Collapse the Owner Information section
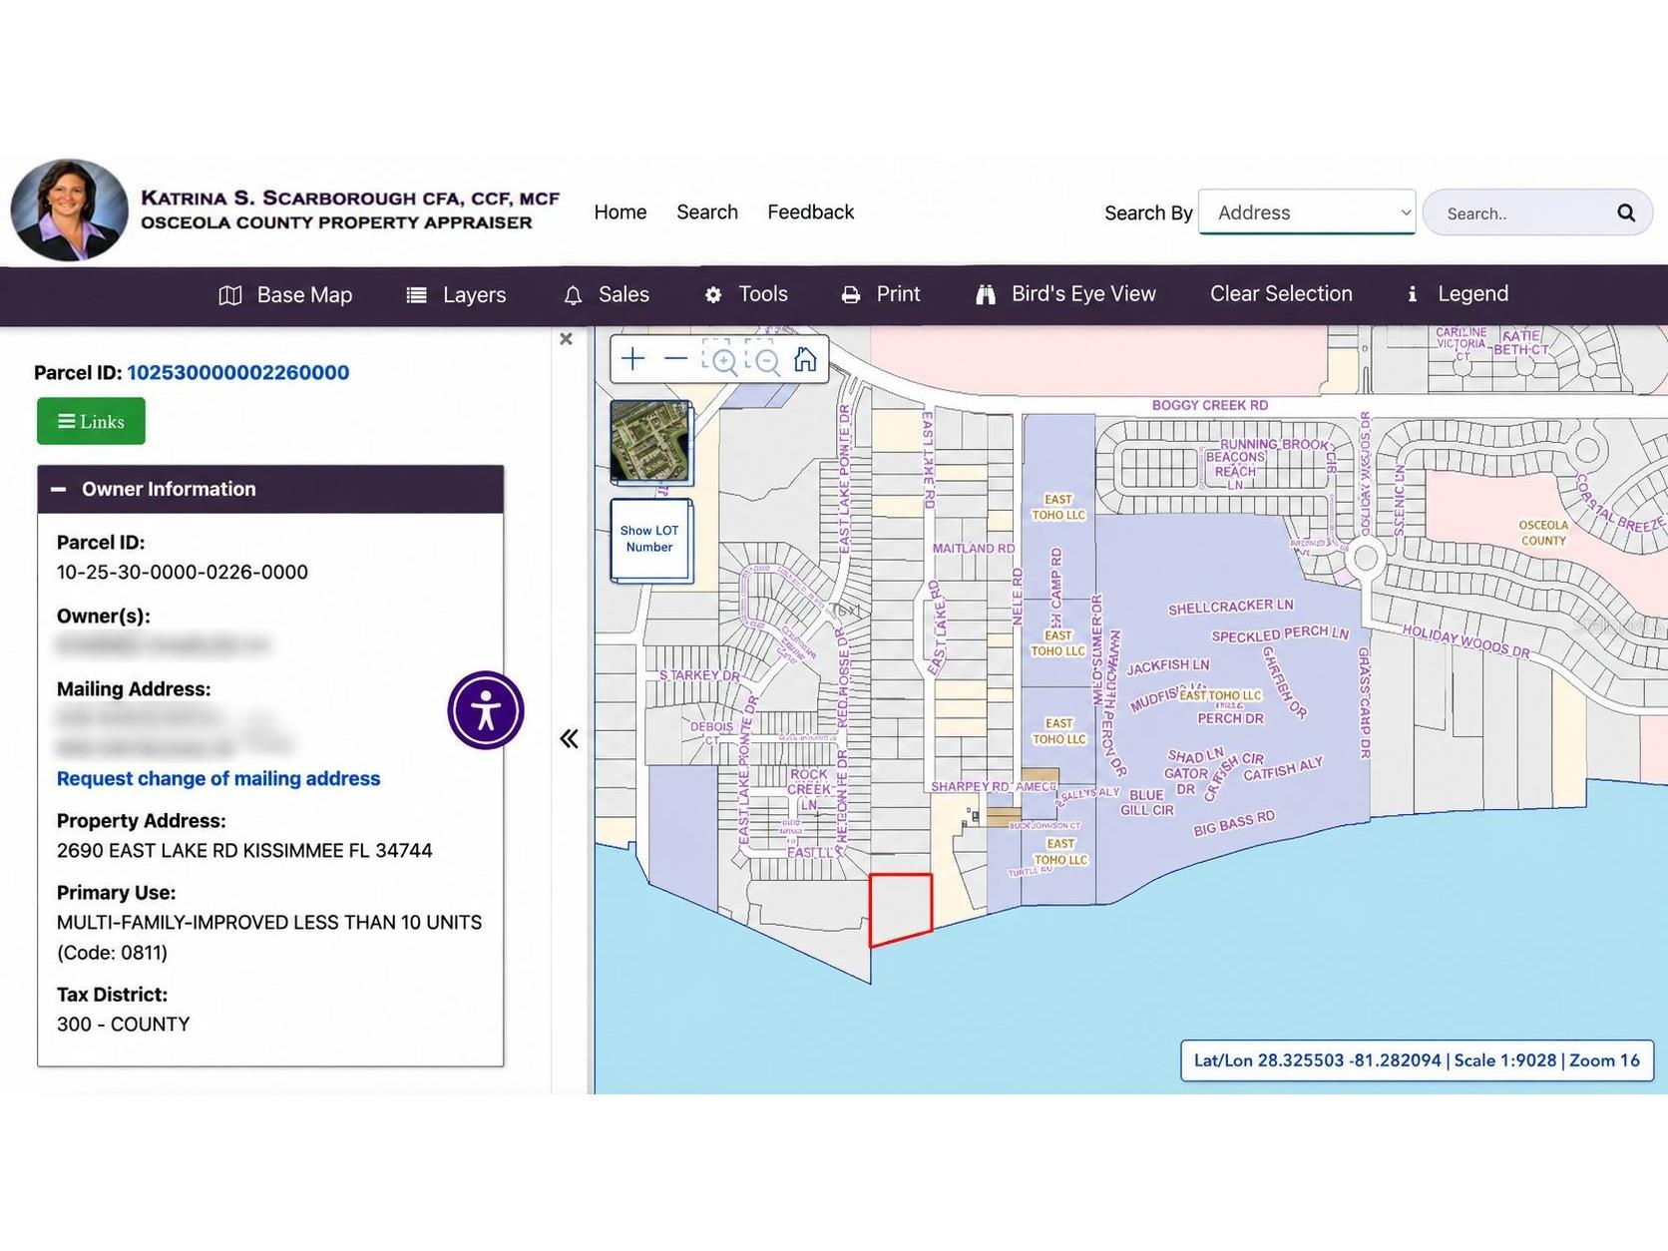The height and width of the screenshot is (1251, 1668). 59,489
